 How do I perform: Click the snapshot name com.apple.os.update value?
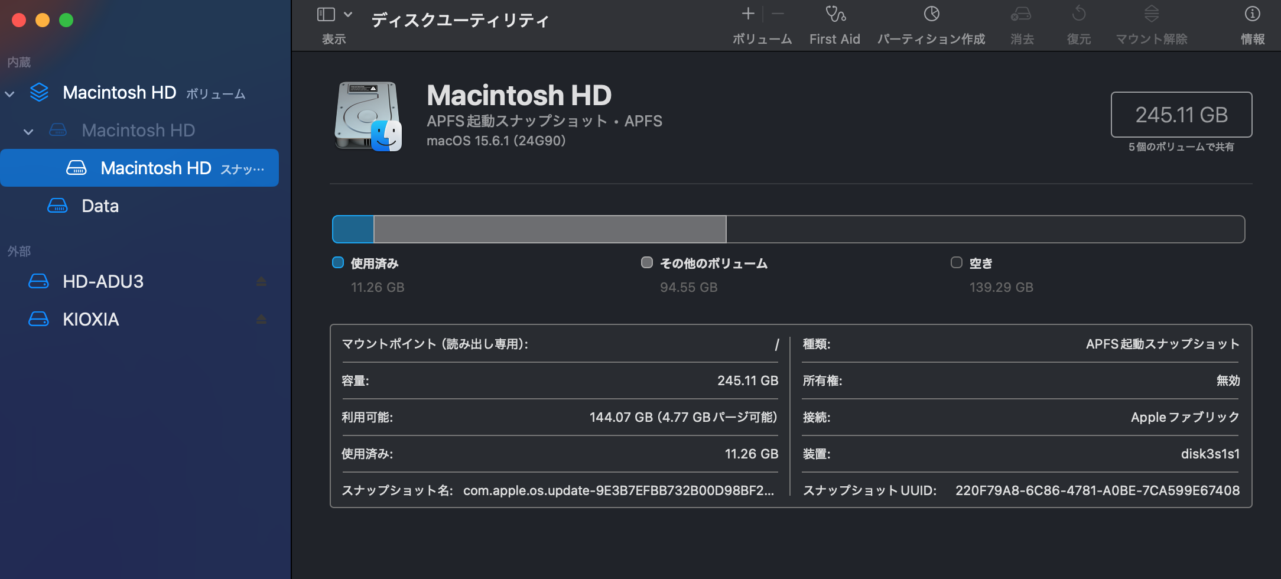click(x=619, y=490)
